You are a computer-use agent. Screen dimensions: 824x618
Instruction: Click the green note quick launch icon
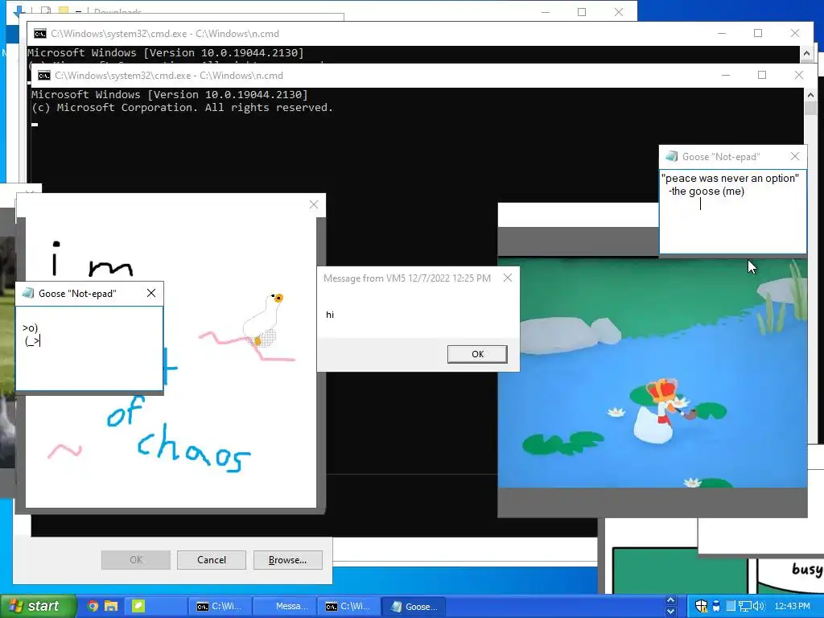pos(138,606)
